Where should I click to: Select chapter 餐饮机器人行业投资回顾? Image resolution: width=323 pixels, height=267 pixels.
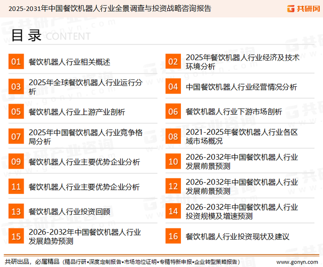coord(69,212)
